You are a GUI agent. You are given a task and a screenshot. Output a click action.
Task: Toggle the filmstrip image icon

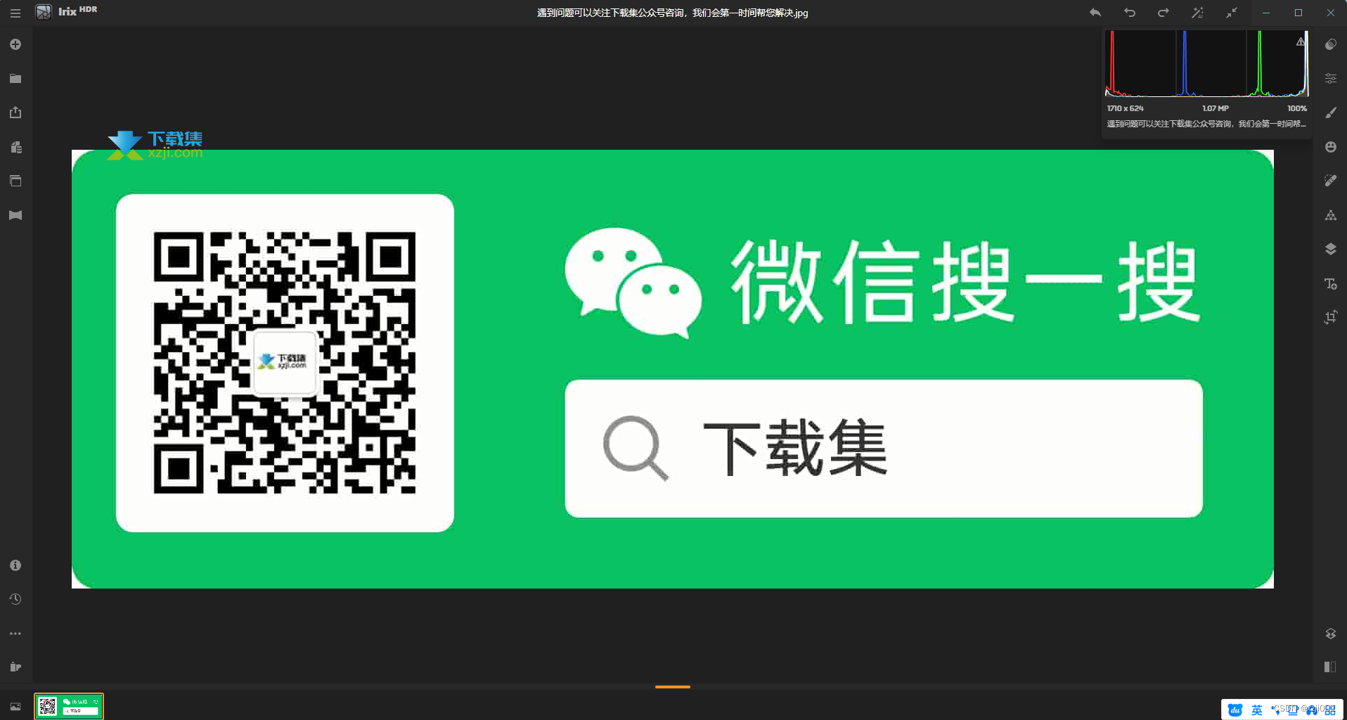click(x=15, y=707)
